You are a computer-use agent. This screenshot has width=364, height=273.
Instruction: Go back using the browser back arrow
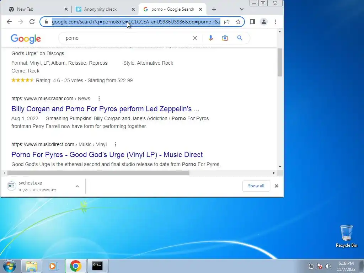tap(9, 22)
